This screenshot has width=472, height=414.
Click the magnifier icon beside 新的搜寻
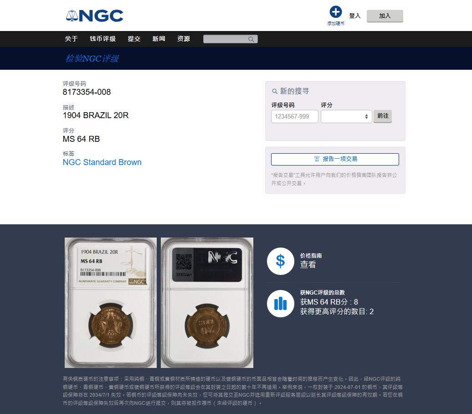(x=275, y=91)
